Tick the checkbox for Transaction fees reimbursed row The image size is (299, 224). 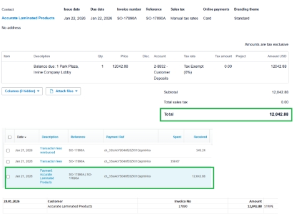pyautogui.click(x=8, y=151)
